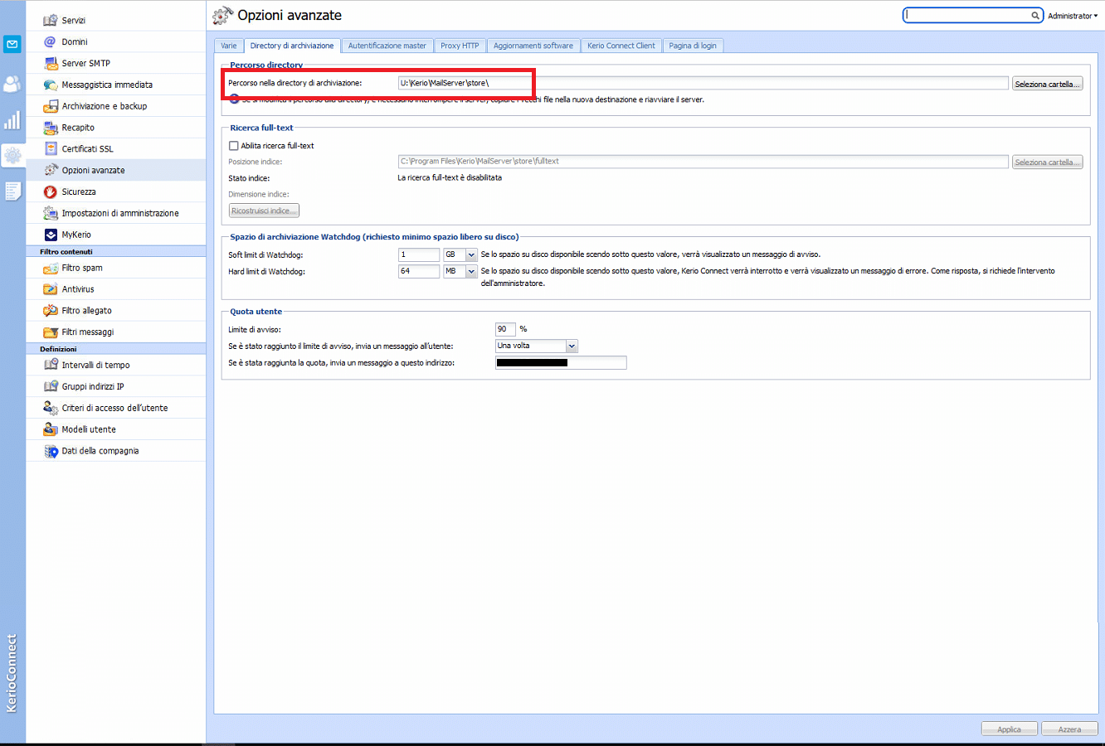Switch to the Pagina di login tab
Viewport: 1105px width, 746px height.
pyautogui.click(x=693, y=46)
